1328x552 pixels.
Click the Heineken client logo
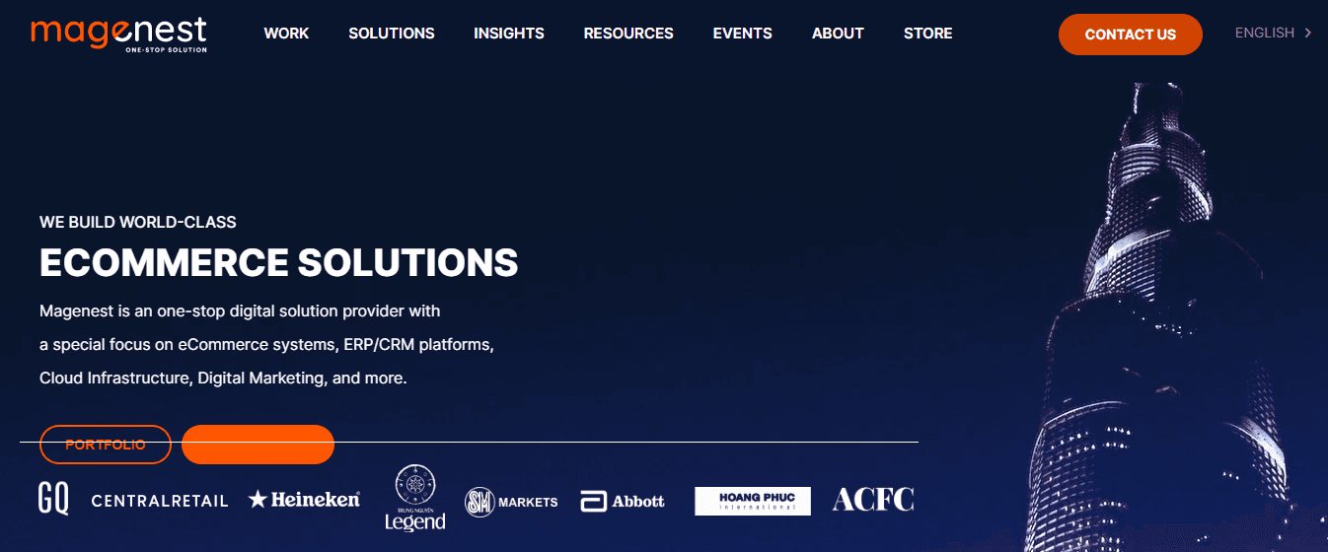coord(304,500)
